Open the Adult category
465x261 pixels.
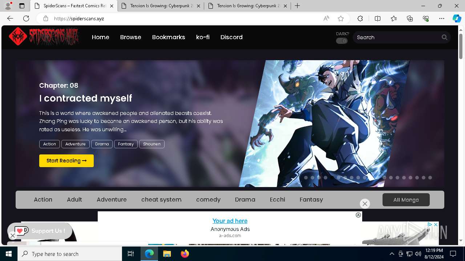point(74,200)
